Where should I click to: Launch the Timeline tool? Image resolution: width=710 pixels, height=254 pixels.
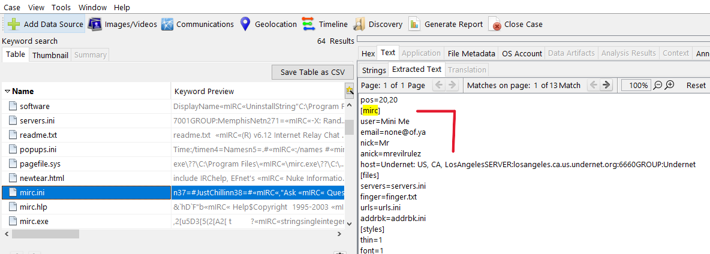(x=308, y=25)
